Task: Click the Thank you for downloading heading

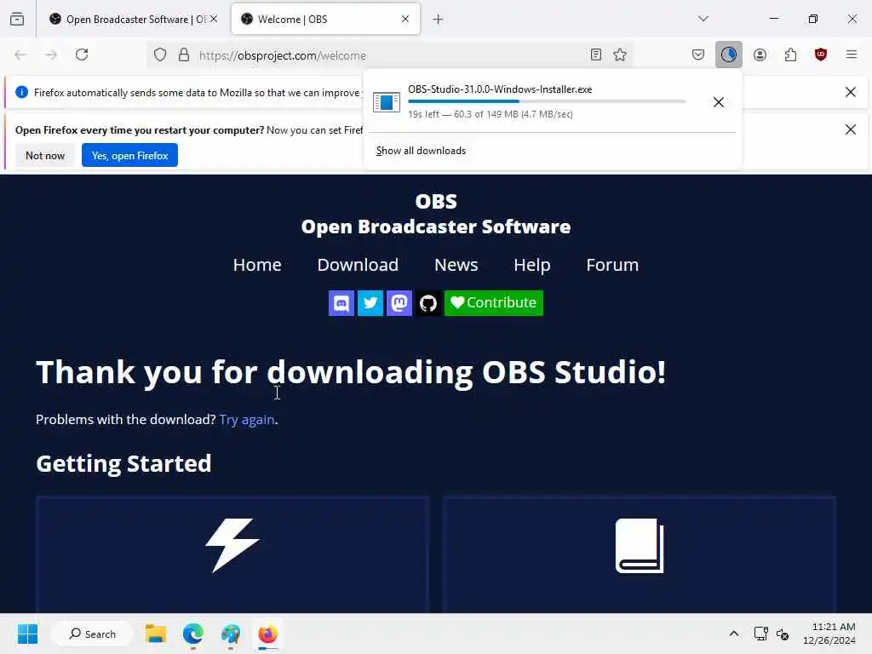Action: tap(351, 372)
